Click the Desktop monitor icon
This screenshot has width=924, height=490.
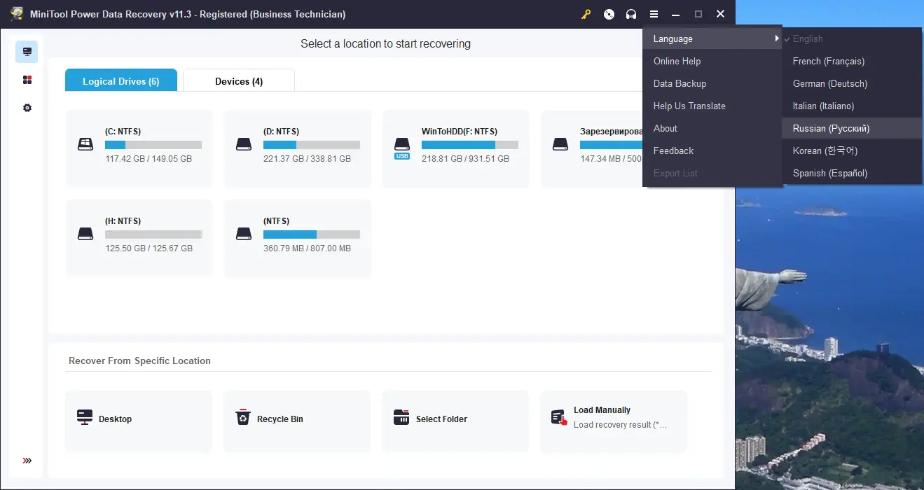tap(85, 418)
